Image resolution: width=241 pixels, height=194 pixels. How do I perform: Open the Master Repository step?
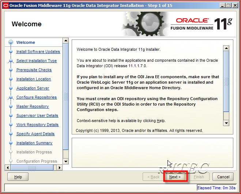click(33, 106)
